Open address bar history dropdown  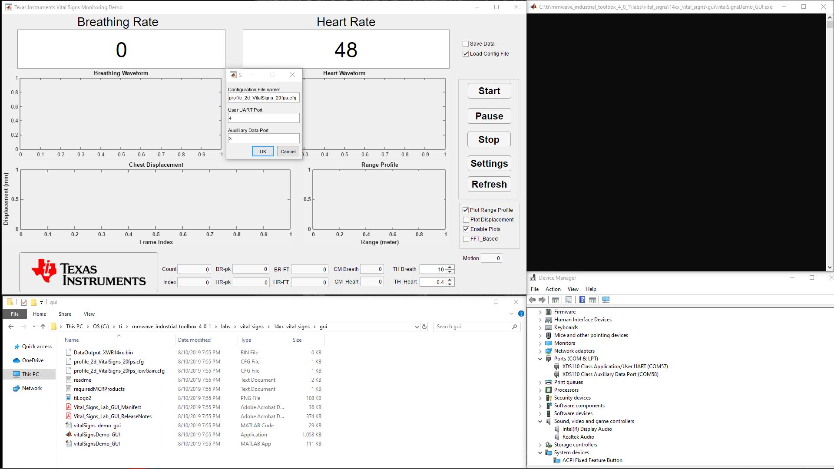coord(417,327)
